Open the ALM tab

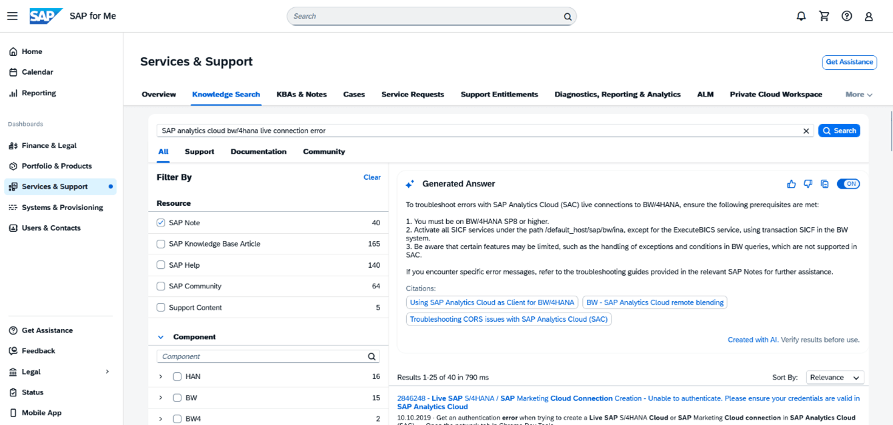[x=706, y=95]
